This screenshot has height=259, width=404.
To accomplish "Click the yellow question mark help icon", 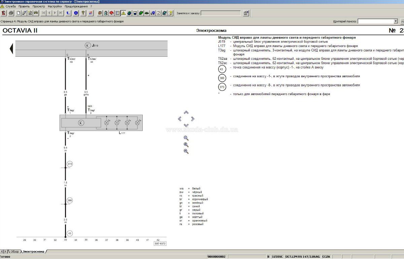I will point(83,13).
